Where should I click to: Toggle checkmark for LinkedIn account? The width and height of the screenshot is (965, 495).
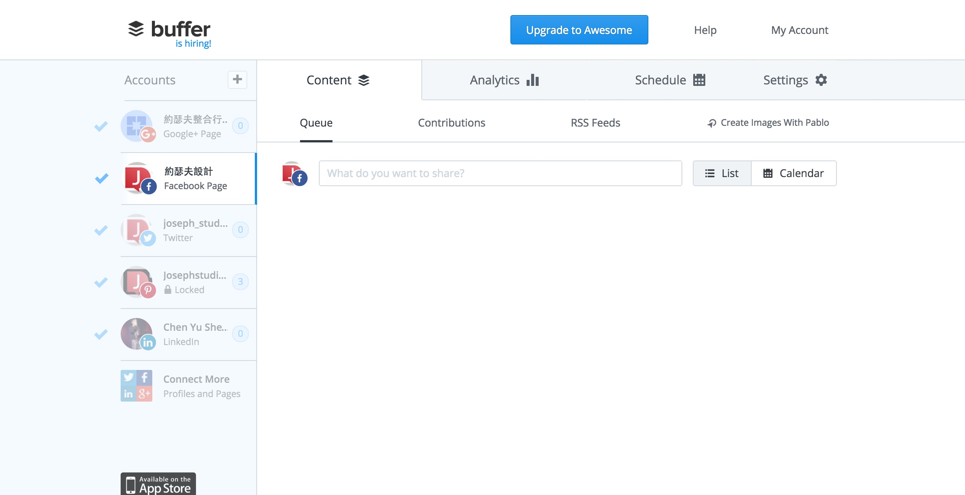pos(101,334)
